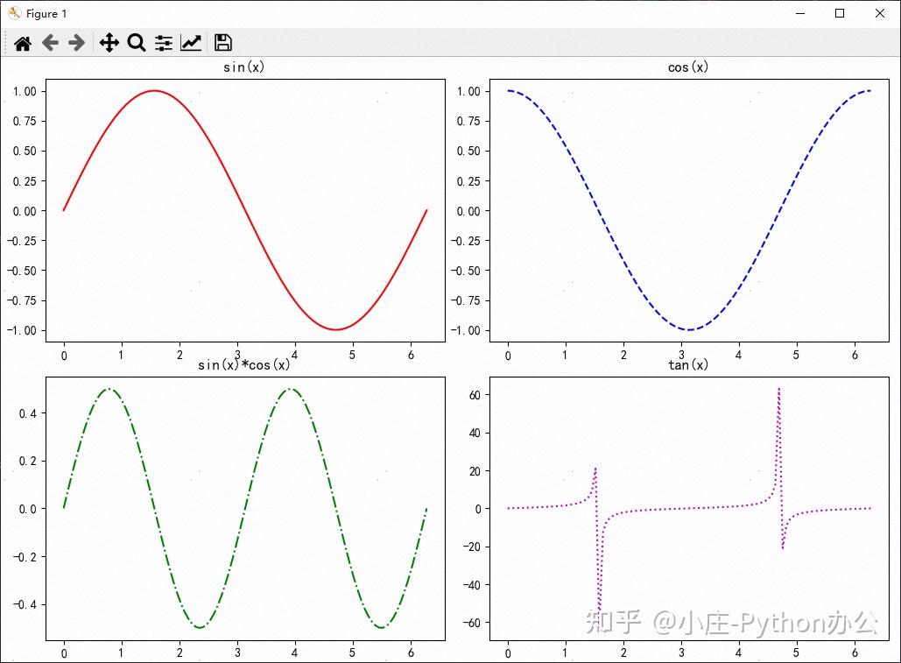This screenshot has width=901, height=663.
Task: Click the Figure 1 window title text
Action: (46, 13)
